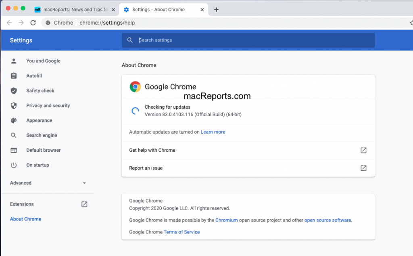The width and height of the screenshot is (413, 256).
Task: Minimize the window with the yellow button
Action: point(16,8)
